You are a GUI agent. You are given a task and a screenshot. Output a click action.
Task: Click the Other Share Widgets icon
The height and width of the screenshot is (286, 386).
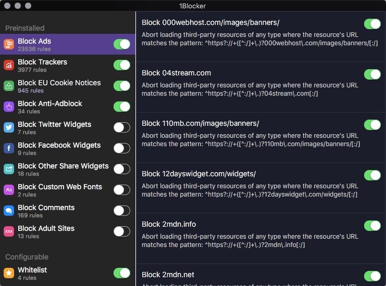9,169
